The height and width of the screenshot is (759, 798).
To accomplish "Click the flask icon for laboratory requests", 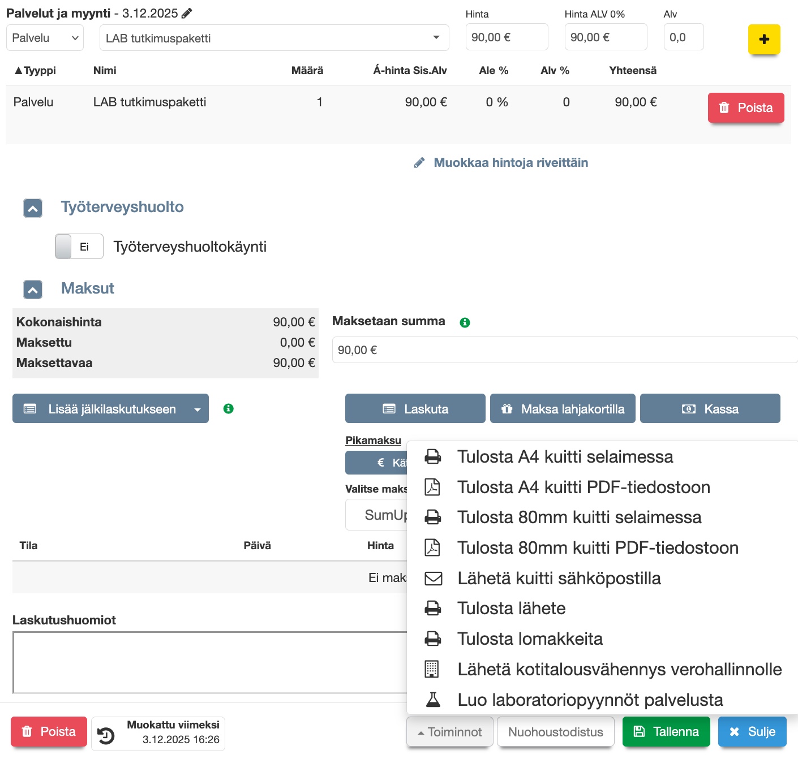I will coord(433,700).
